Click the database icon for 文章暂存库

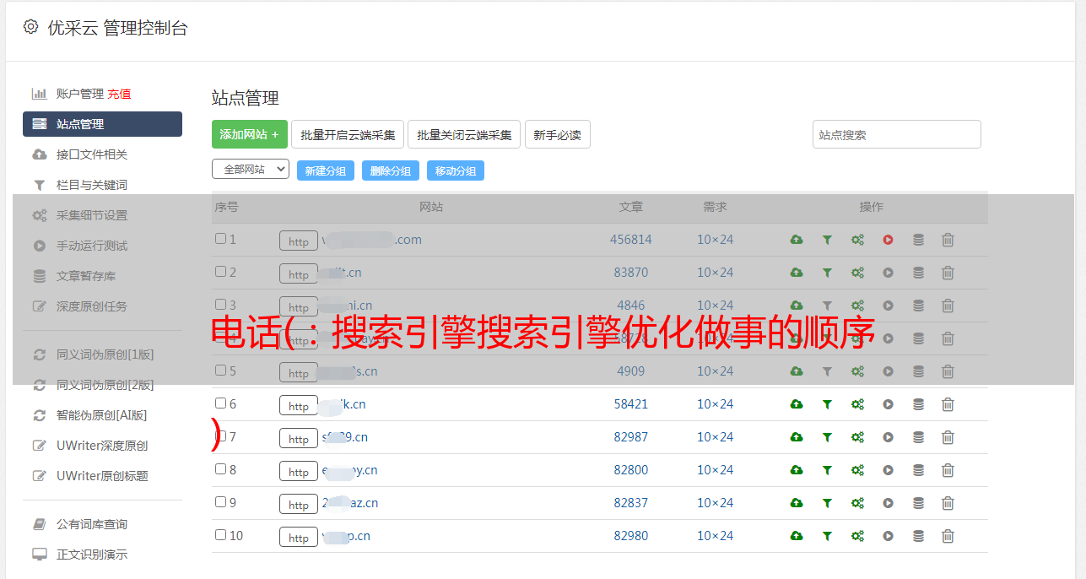[39, 276]
